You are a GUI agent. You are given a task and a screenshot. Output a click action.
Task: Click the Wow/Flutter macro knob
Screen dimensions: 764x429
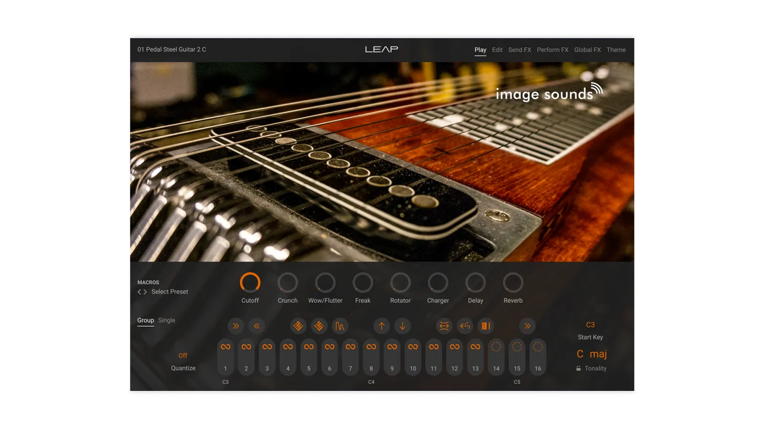click(325, 283)
